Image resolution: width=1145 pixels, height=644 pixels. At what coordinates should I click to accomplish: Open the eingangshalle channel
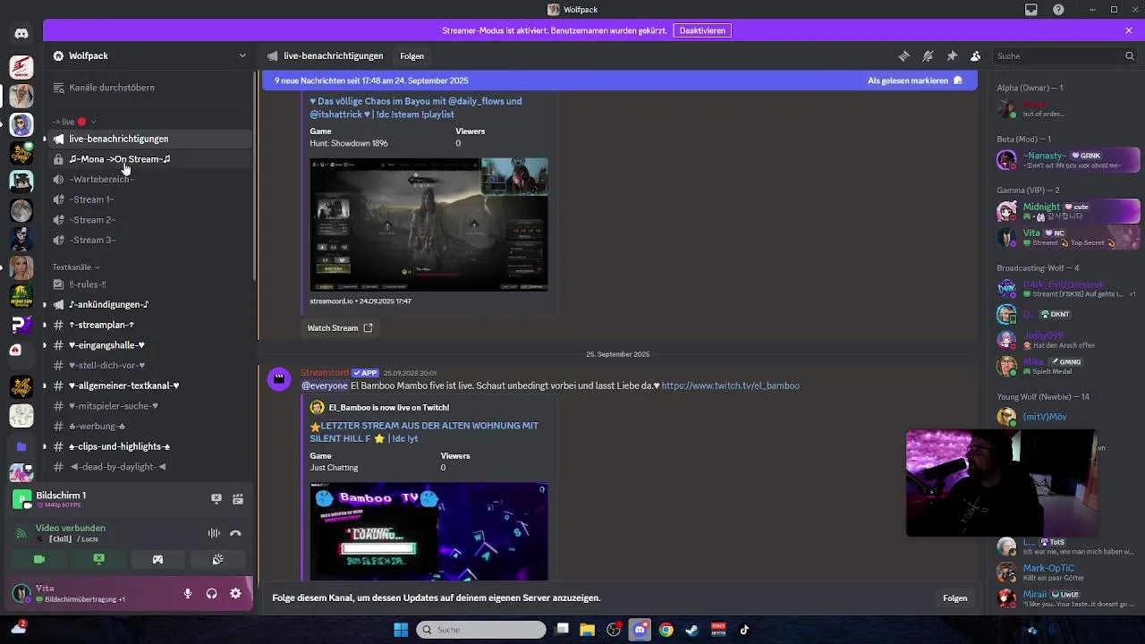pos(149,345)
